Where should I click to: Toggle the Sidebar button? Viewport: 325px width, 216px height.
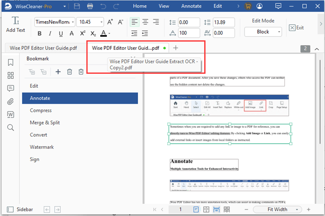click(20, 209)
